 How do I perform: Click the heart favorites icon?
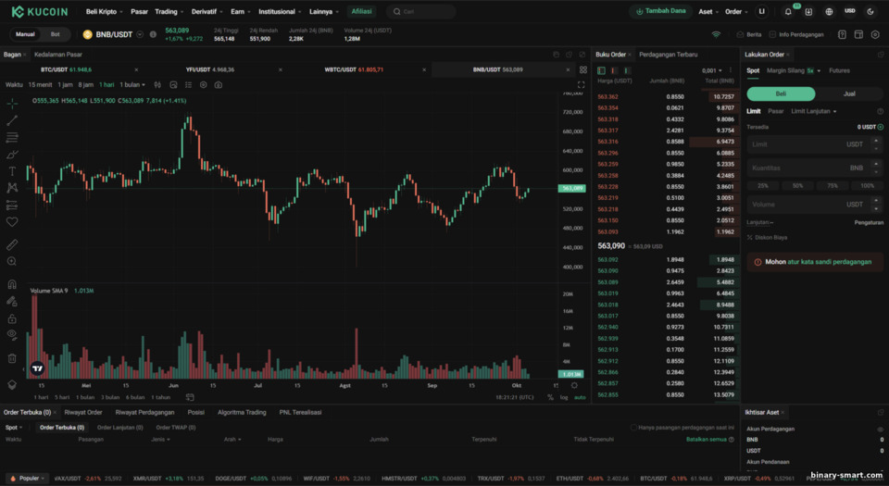(12, 222)
